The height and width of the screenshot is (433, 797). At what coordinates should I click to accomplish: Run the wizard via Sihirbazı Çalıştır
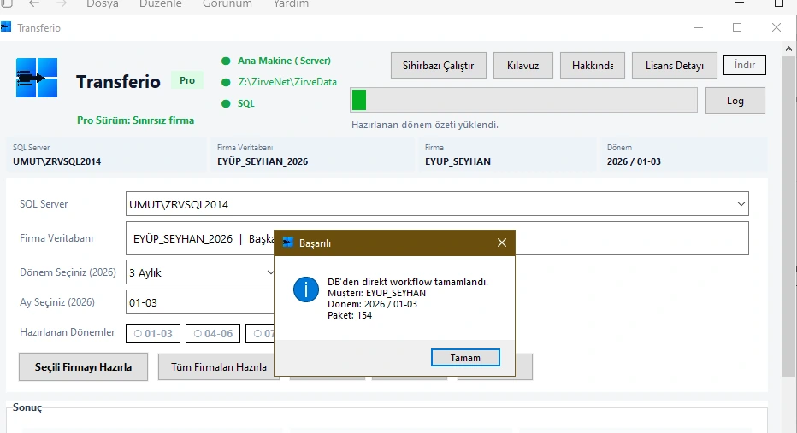[438, 66]
